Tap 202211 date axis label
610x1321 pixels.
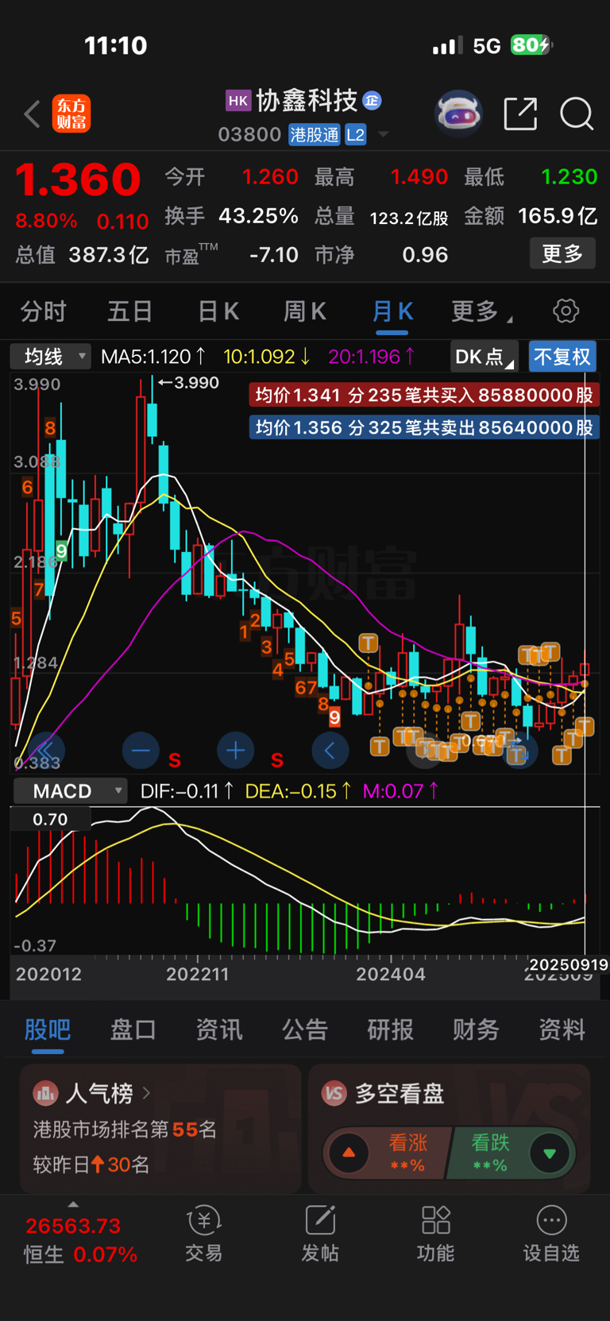[x=197, y=974]
